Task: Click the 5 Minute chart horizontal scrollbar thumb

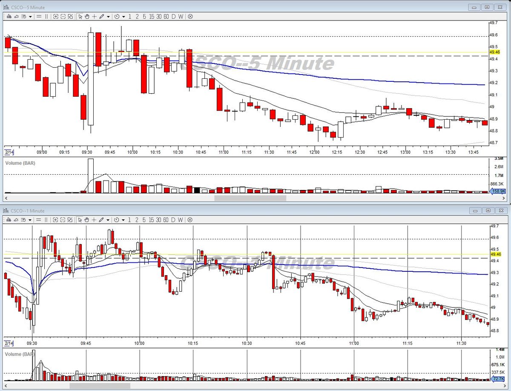Action: pos(250,198)
